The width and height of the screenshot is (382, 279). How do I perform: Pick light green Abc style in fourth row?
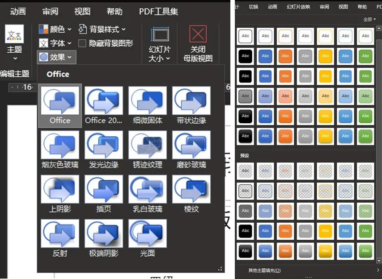pyautogui.click(x=365, y=96)
